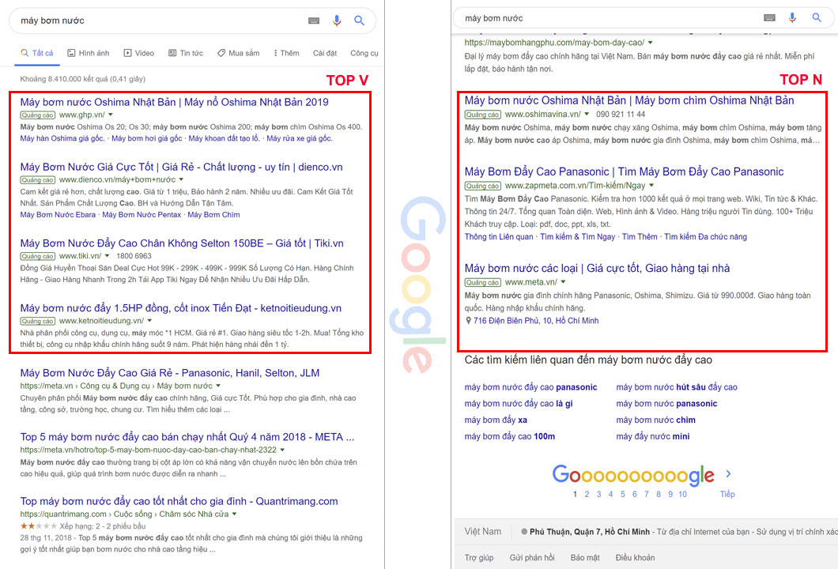Click the voice search microphone in right page
This screenshot has height=569, width=838.
click(792, 17)
